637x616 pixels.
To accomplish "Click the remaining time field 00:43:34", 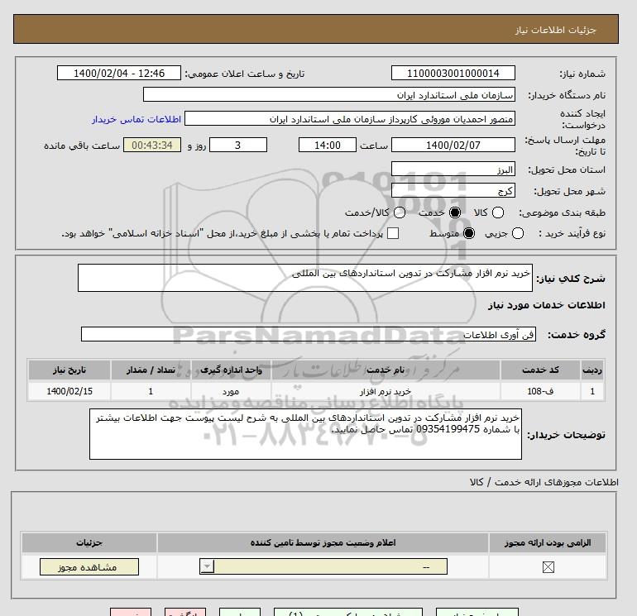I will pyautogui.click(x=152, y=145).
